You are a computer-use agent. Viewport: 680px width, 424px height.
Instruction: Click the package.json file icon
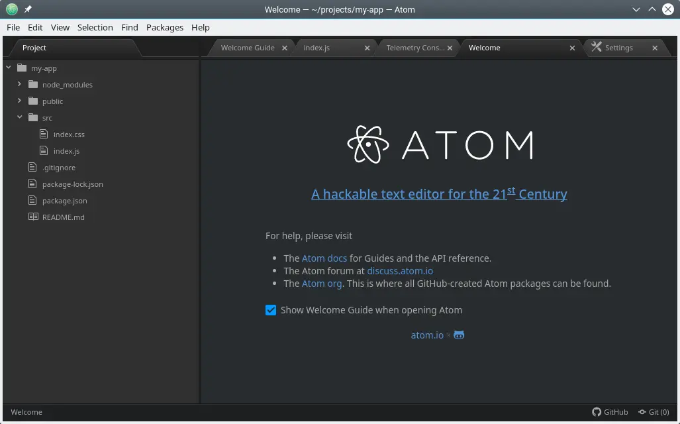[x=32, y=200]
